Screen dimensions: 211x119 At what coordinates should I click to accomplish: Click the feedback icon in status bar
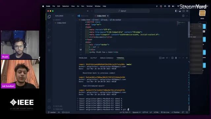point(183,112)
